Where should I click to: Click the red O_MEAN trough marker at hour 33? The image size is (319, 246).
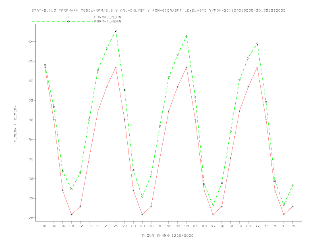click(x=142, y=214)
